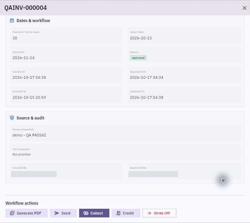The height and width of the screenshot is (223, 250).
Task: Collect payment for the invoice
Action: 94,213
